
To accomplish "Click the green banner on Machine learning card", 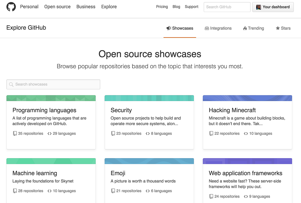I will coord(51,161).
